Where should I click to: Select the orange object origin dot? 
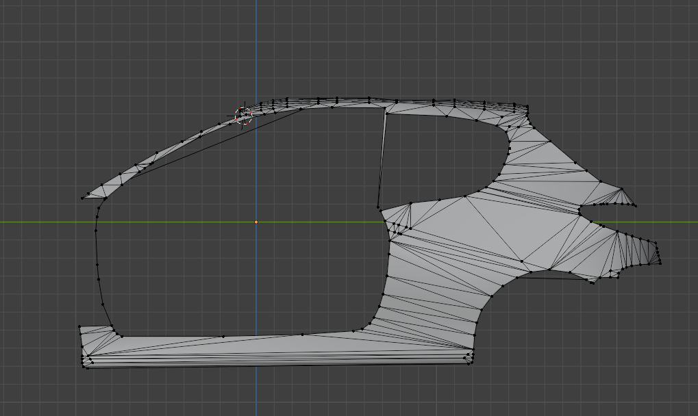pyautogui.click(x=256, y=222)
